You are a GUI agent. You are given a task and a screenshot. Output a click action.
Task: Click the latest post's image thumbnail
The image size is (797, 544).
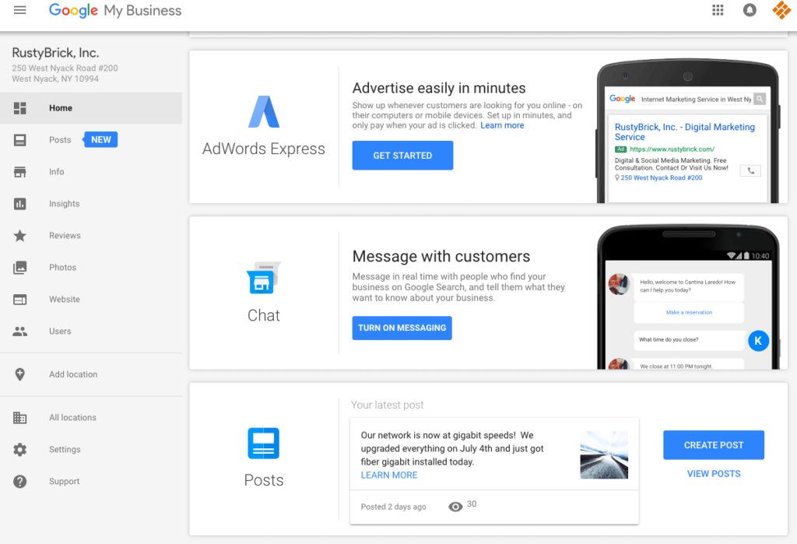click(x=603, y=454)
